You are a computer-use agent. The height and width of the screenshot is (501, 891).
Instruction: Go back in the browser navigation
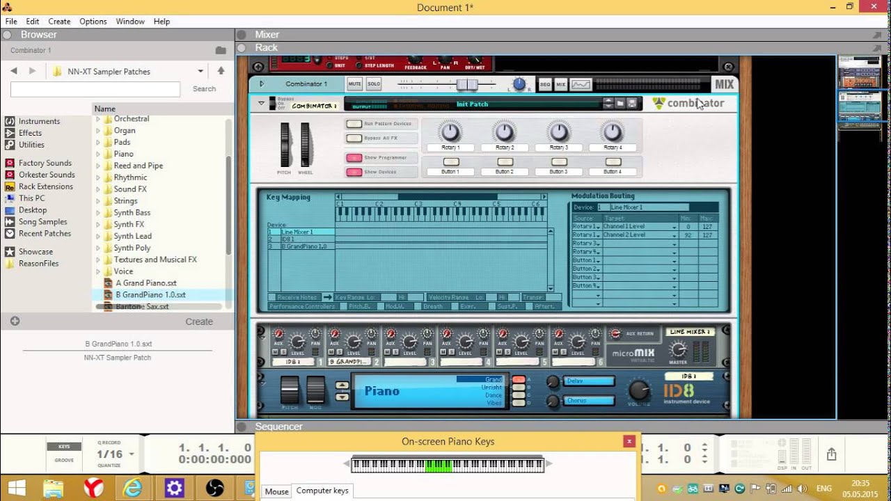click(x=14, y=71)
